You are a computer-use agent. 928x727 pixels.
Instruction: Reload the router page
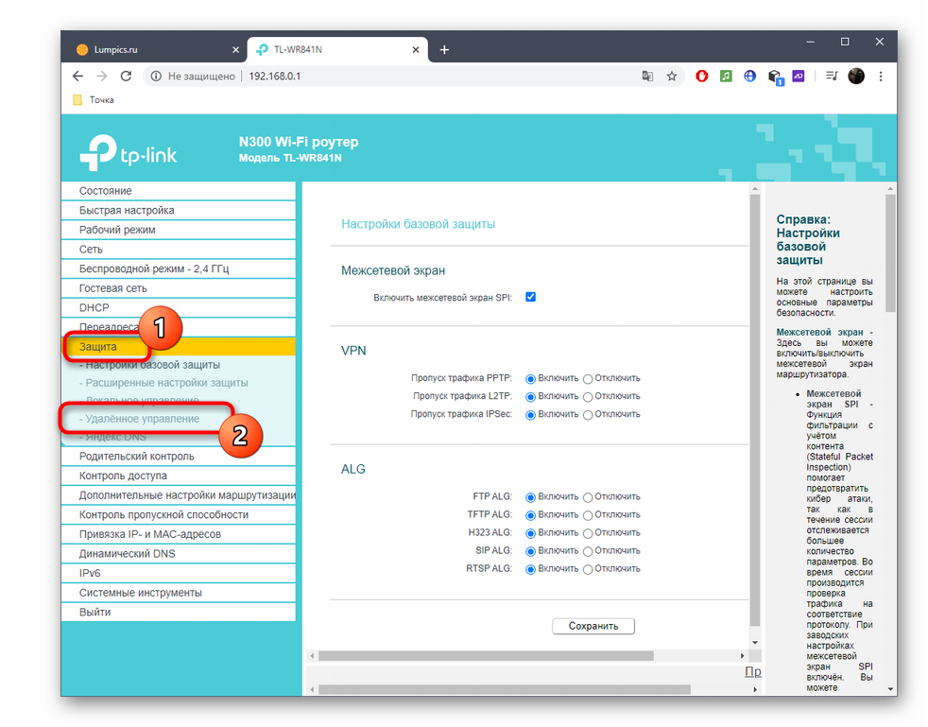(126, 77)
